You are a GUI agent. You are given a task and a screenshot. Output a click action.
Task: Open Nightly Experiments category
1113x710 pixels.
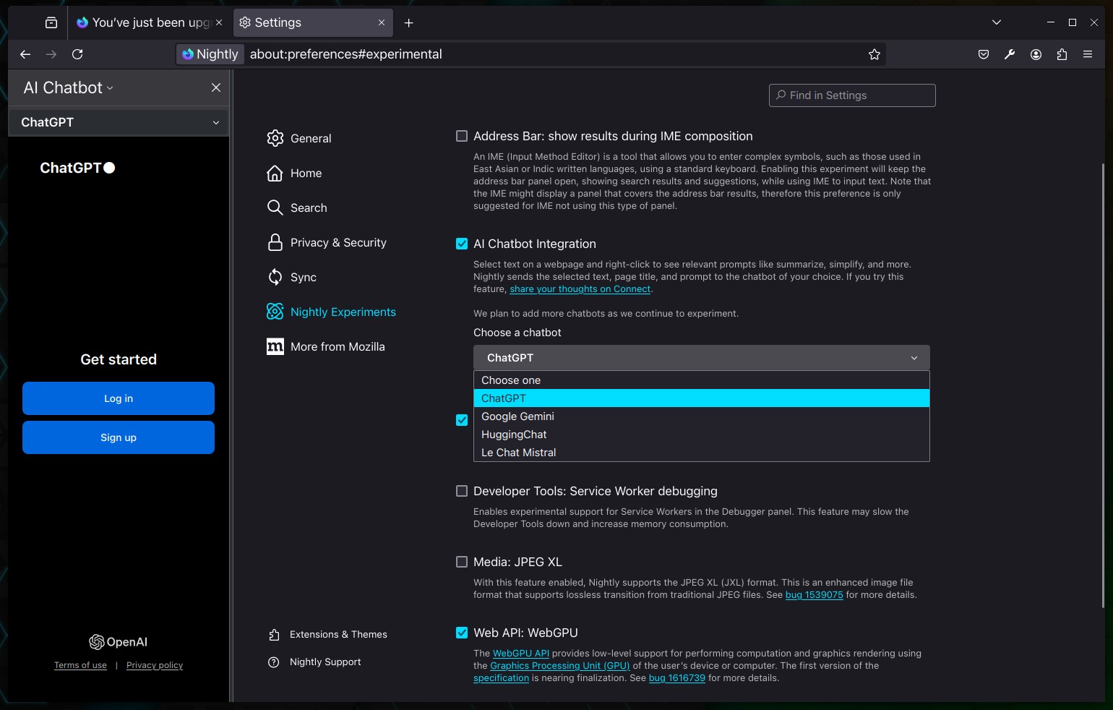[331, 312]
